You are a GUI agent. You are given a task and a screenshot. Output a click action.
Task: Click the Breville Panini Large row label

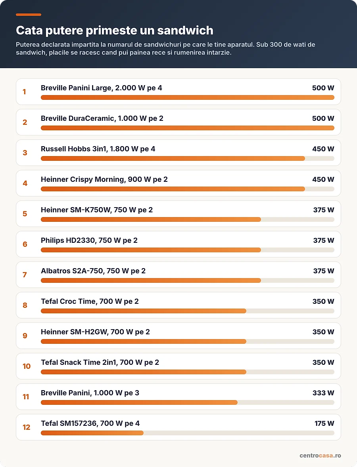pos(102,88)
